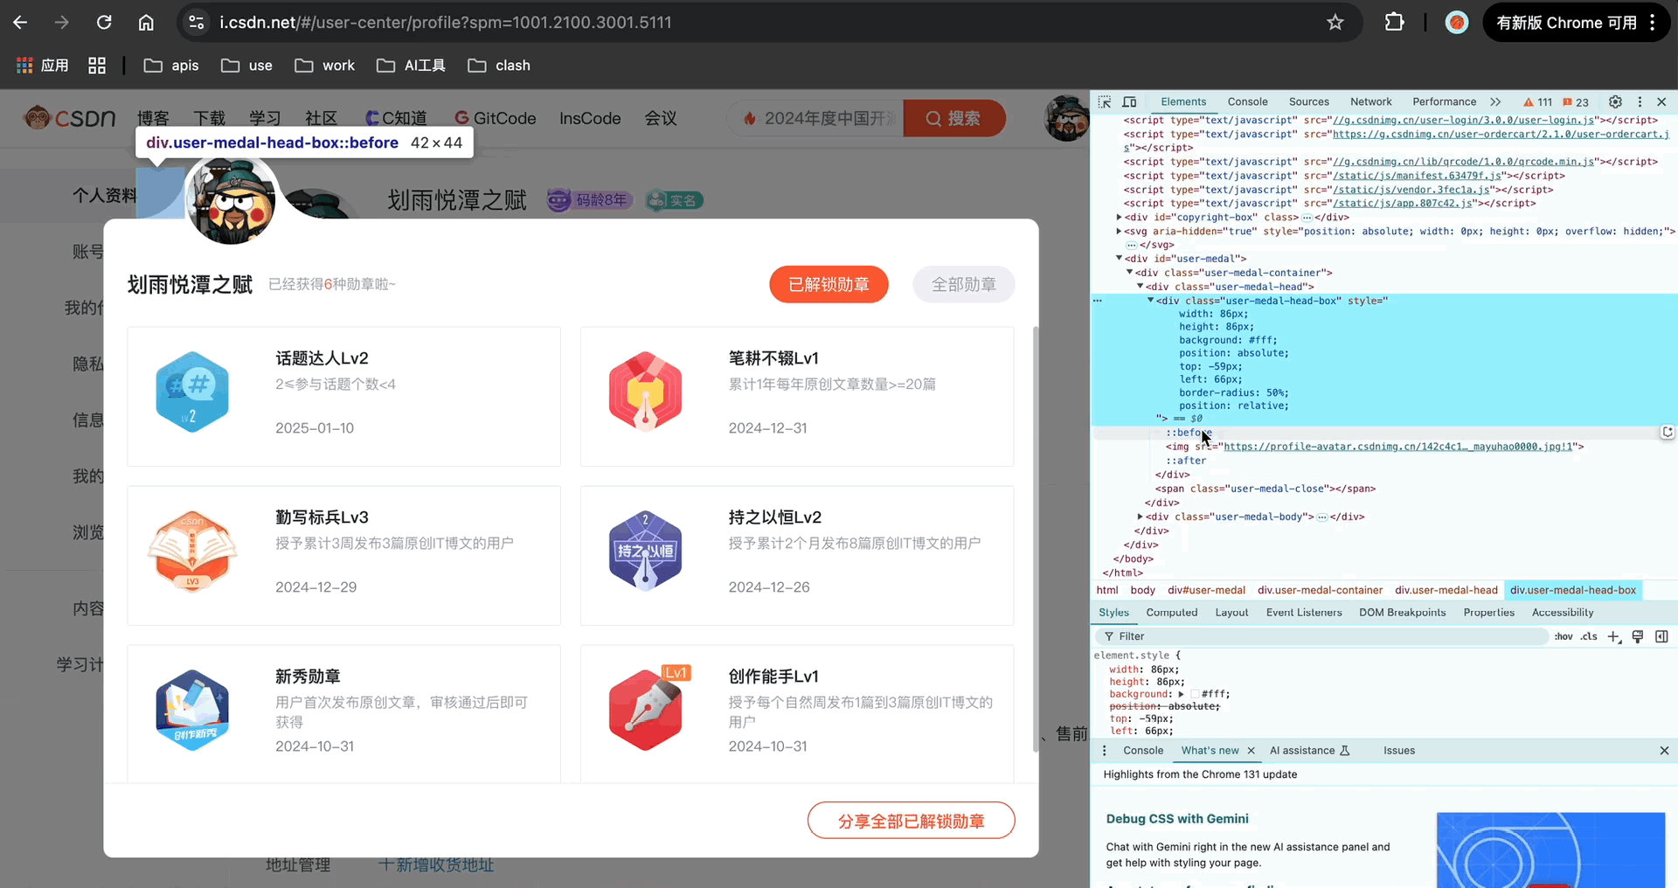1678x888 pixels.
Task: Open the InsCode nav link
Action: point(590,118)
